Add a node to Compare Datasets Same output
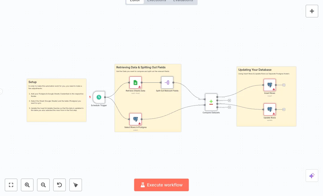The width and height of the screenshot is (323, 196). click(229, 100)
